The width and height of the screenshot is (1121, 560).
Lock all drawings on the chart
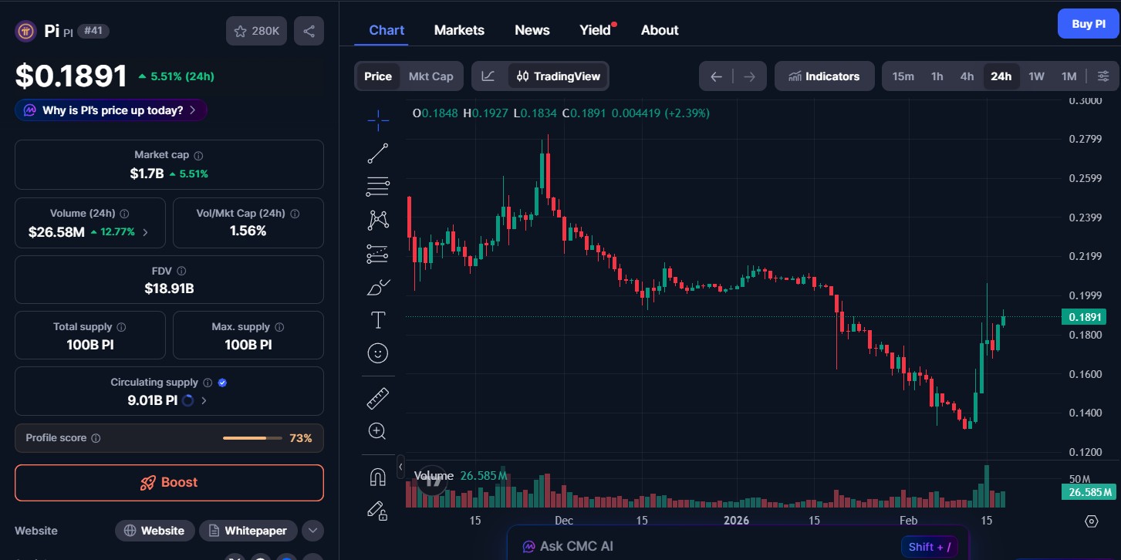click(x=377, y=510)
